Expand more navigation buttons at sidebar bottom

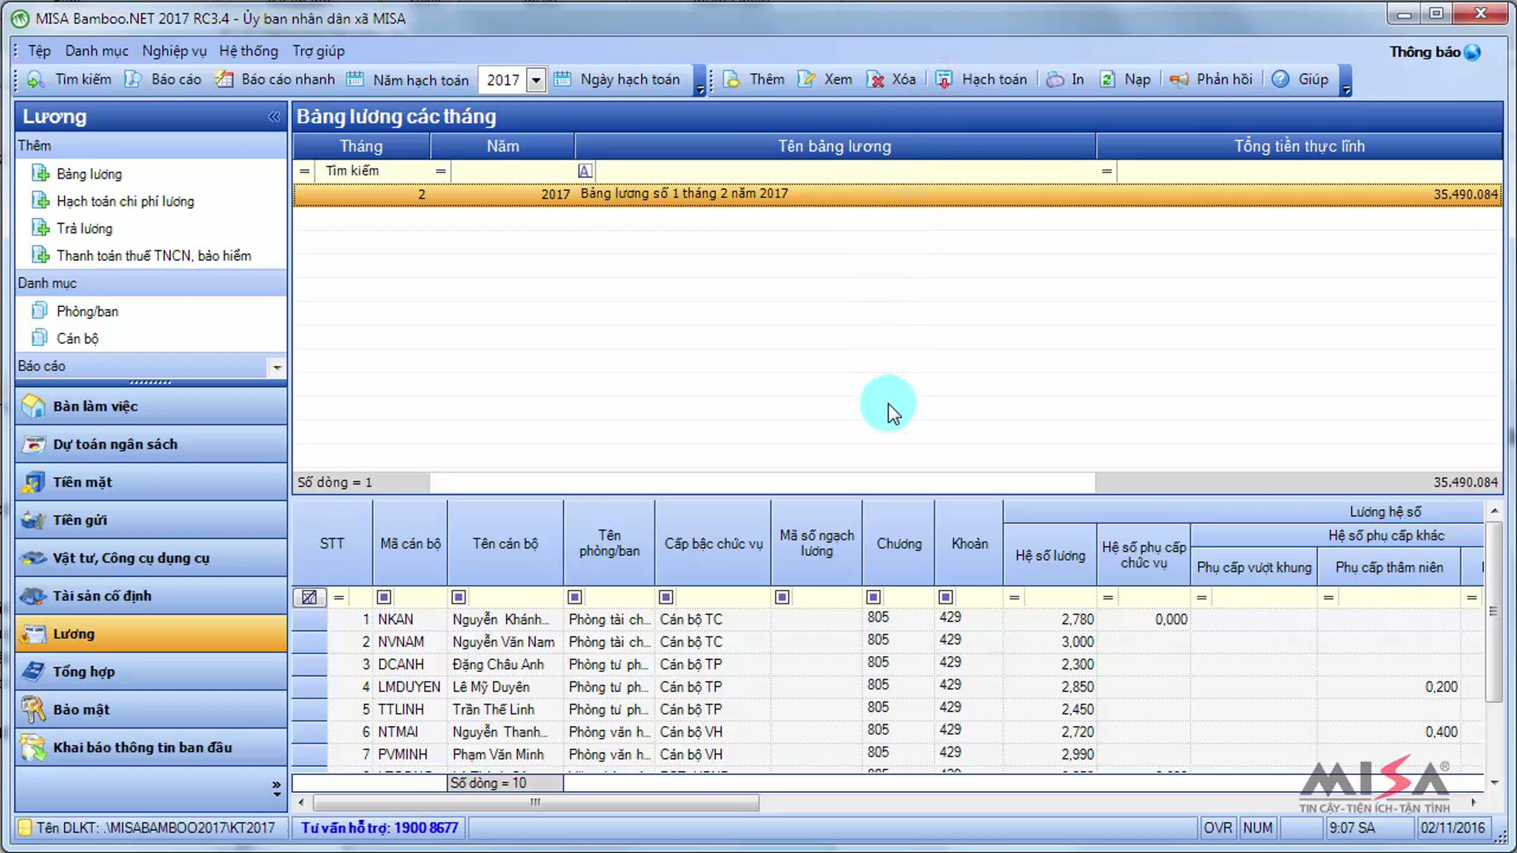coord(276,788)
